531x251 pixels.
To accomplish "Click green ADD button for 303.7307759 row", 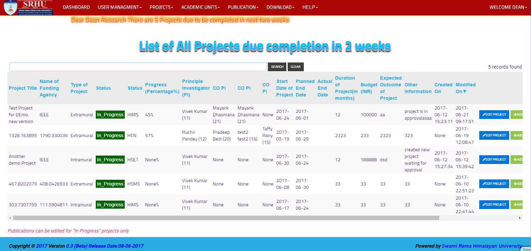I will [x=517, y=205].
